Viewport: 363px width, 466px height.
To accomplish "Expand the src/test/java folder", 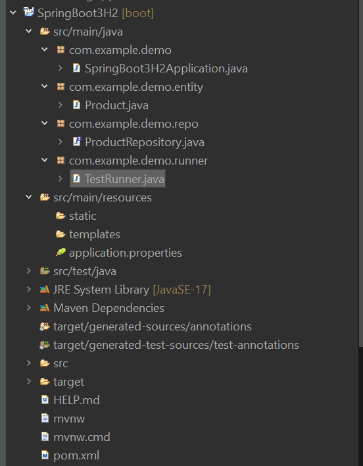I will [x=29, y=271].
